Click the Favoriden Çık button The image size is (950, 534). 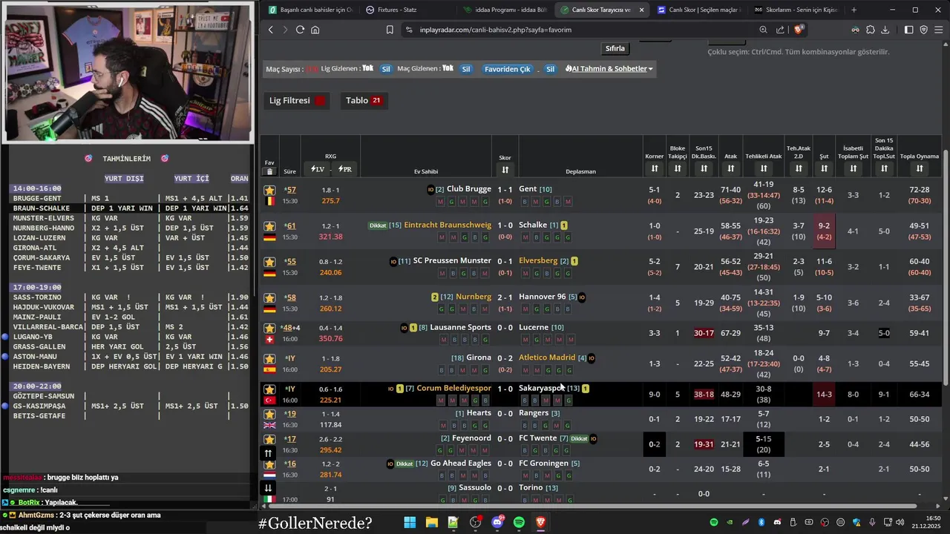508,69
